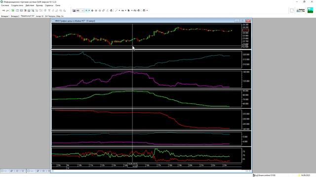Switch to the Вкладка 2 tab
Image resolution: width=316 pixels, height=177 pixels.
tap(15, 16)
